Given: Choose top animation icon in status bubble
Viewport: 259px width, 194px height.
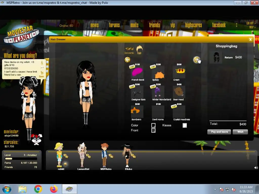Looking at the screenshot, I should (x=42, y=63).
